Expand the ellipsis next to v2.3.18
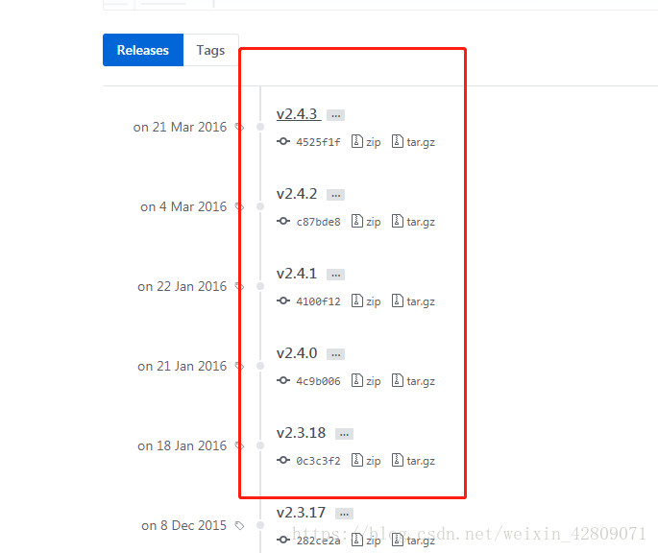Image resolution: width=658 pixels, height=553 pixels. [x=344, y=434]
